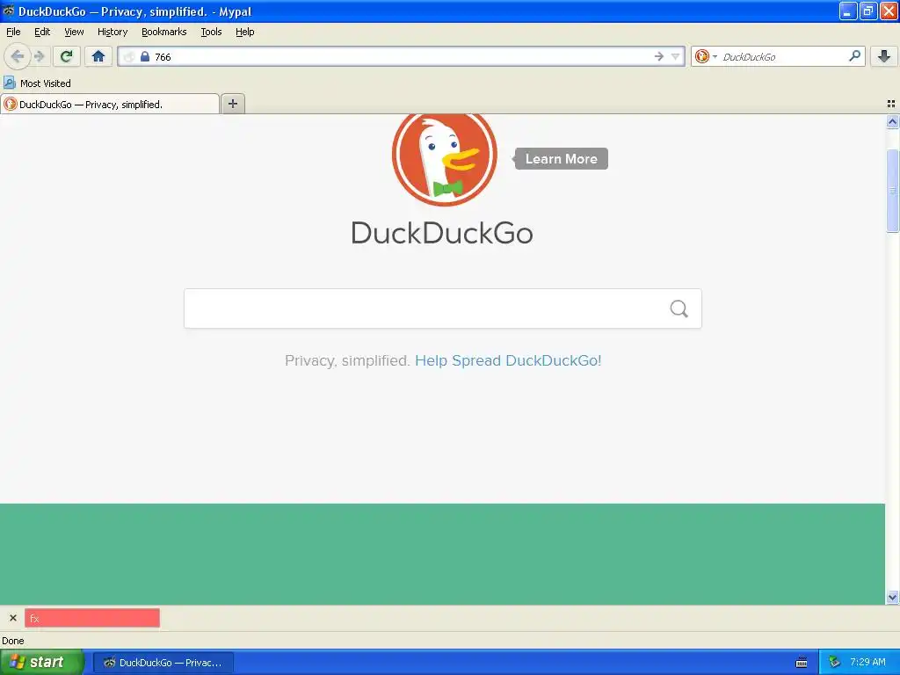The width and height of the screenshot is (900, 675).
Task: Click the Done status bar text
Action: [12, 641]
